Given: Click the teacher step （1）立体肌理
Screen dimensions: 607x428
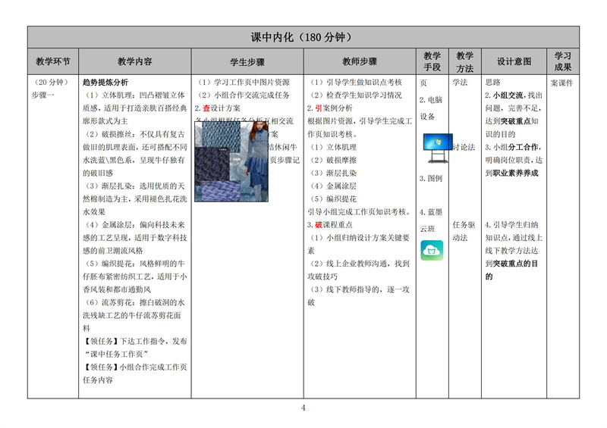Looking at the screenshot, I should (332, 147).
